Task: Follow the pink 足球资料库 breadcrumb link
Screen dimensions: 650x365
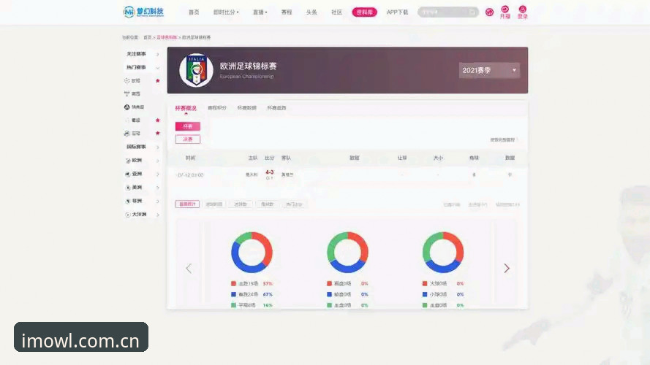Action: coord(167,37)
